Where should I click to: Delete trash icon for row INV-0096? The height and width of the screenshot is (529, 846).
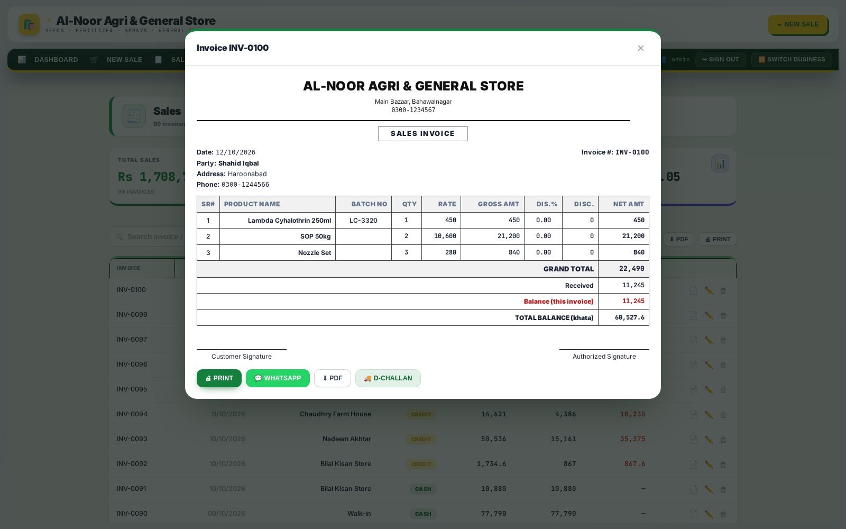(x=723, y=365)
